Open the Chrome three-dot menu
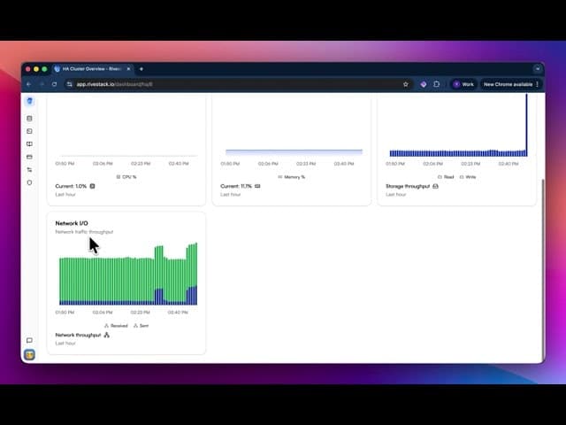 (538, 84)
